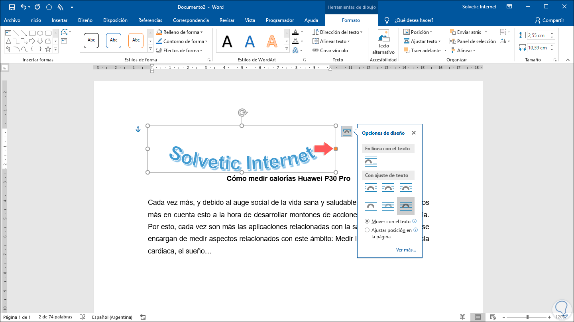The width and height of the screenshot is (574, 322).
Task: Click the Undo arrow icon
Action: click(24, 7)
